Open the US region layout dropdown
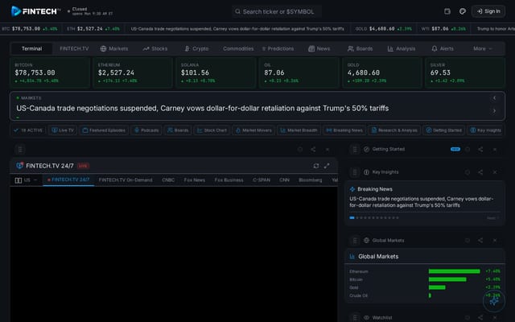This screenshot has width=515, height=322. [26, 180]
